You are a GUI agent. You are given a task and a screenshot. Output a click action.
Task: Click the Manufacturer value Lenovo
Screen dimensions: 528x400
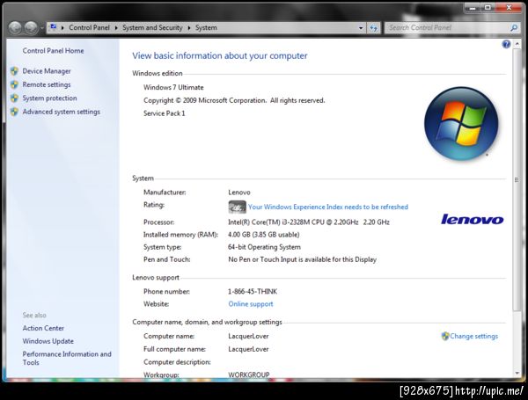point(239,193)
